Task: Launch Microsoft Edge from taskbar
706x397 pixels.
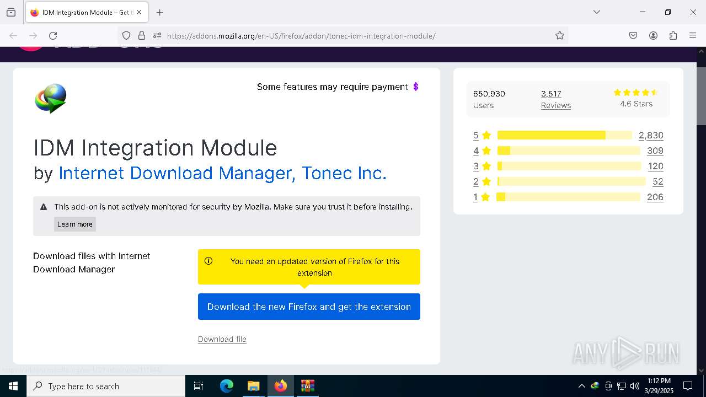Action: pyautogui.click(x=227, y=386)
